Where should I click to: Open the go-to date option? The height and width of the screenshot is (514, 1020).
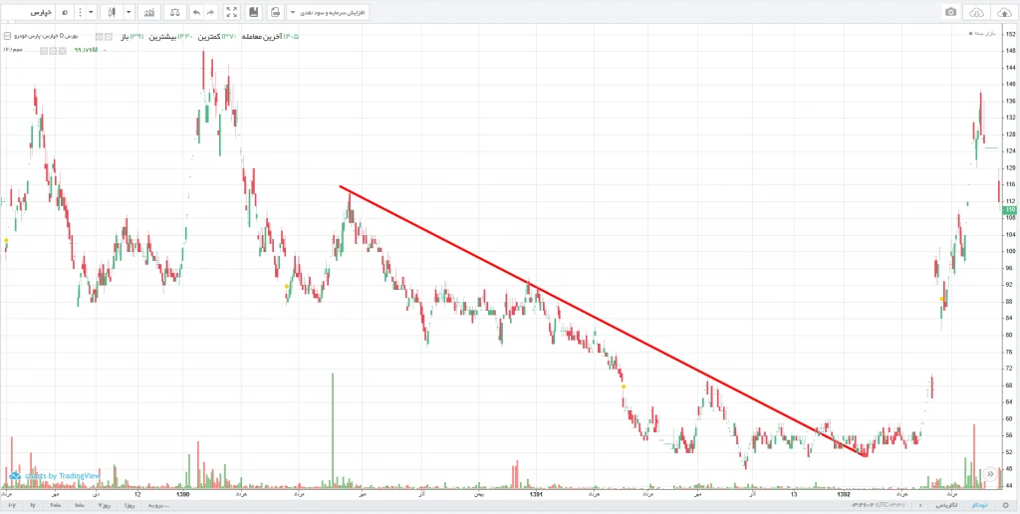pyautogui.click(x=158, y=505)
